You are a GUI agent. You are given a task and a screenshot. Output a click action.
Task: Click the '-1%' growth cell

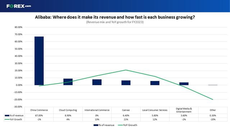39,119
